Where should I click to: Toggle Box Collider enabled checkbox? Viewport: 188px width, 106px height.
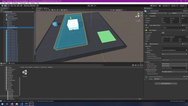pyautogui.click(x=148, y=30)
